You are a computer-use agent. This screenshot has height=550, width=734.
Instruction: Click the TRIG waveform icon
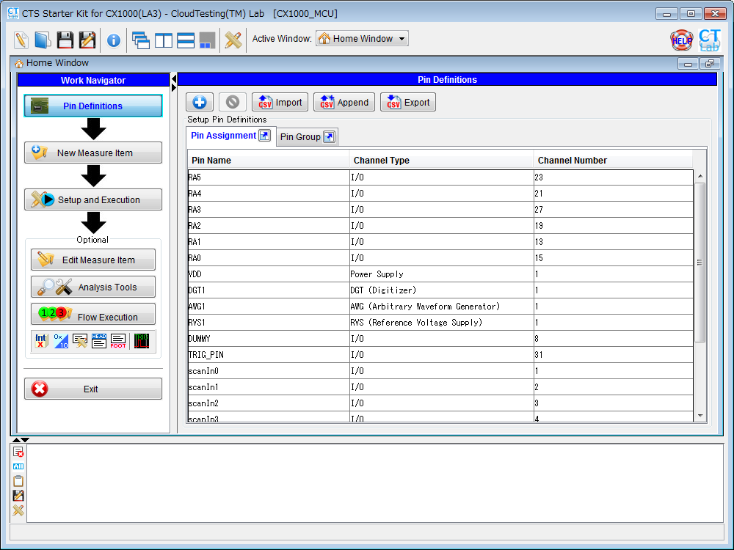point(142,341)
